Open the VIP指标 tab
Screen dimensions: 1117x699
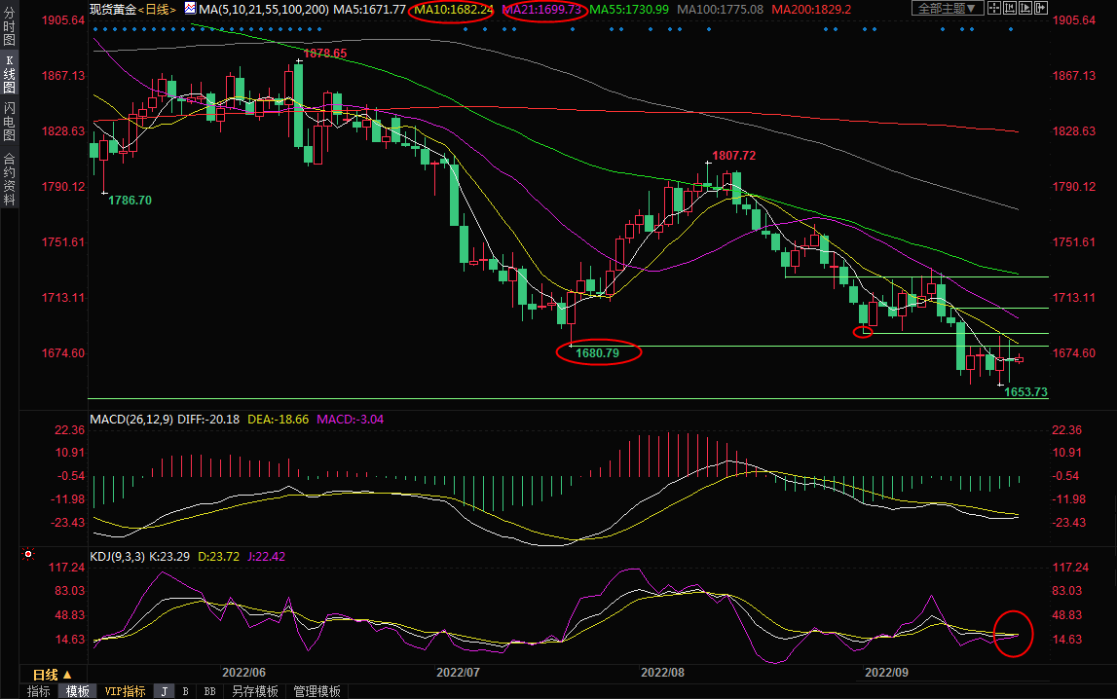click(125, 691)
